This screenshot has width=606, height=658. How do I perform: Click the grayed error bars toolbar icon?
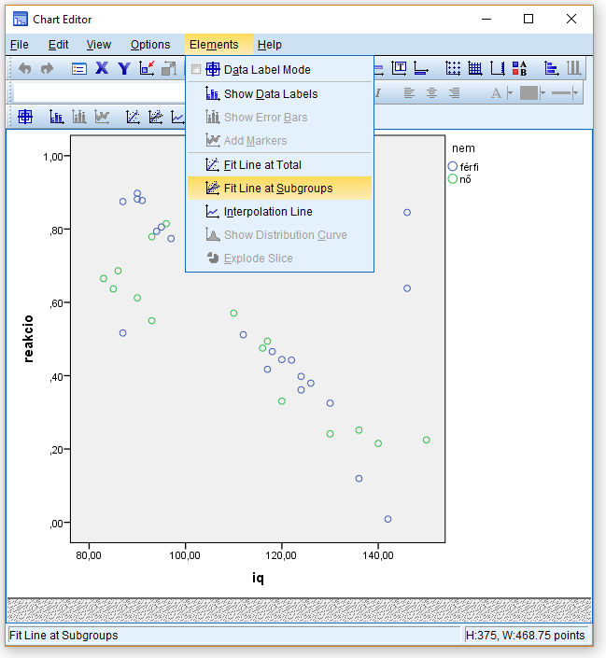(79, 117)
